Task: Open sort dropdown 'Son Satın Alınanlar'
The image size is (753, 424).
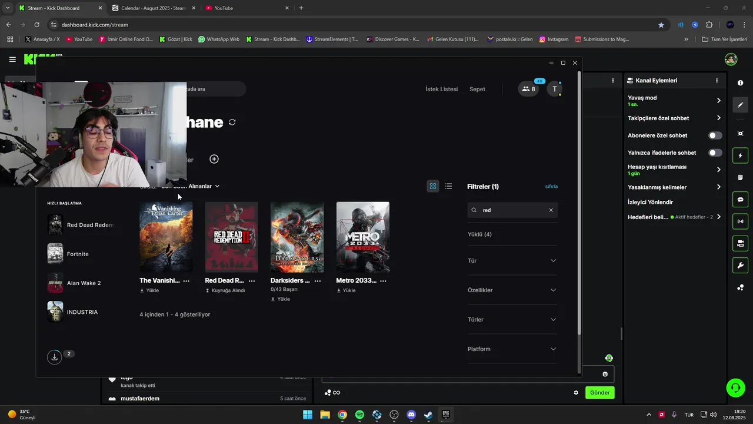Action: click(x=191, y=186)
